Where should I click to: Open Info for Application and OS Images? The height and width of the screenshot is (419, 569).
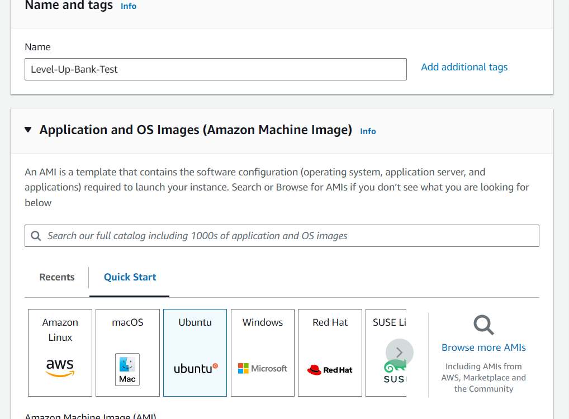(x=367, y=131)
